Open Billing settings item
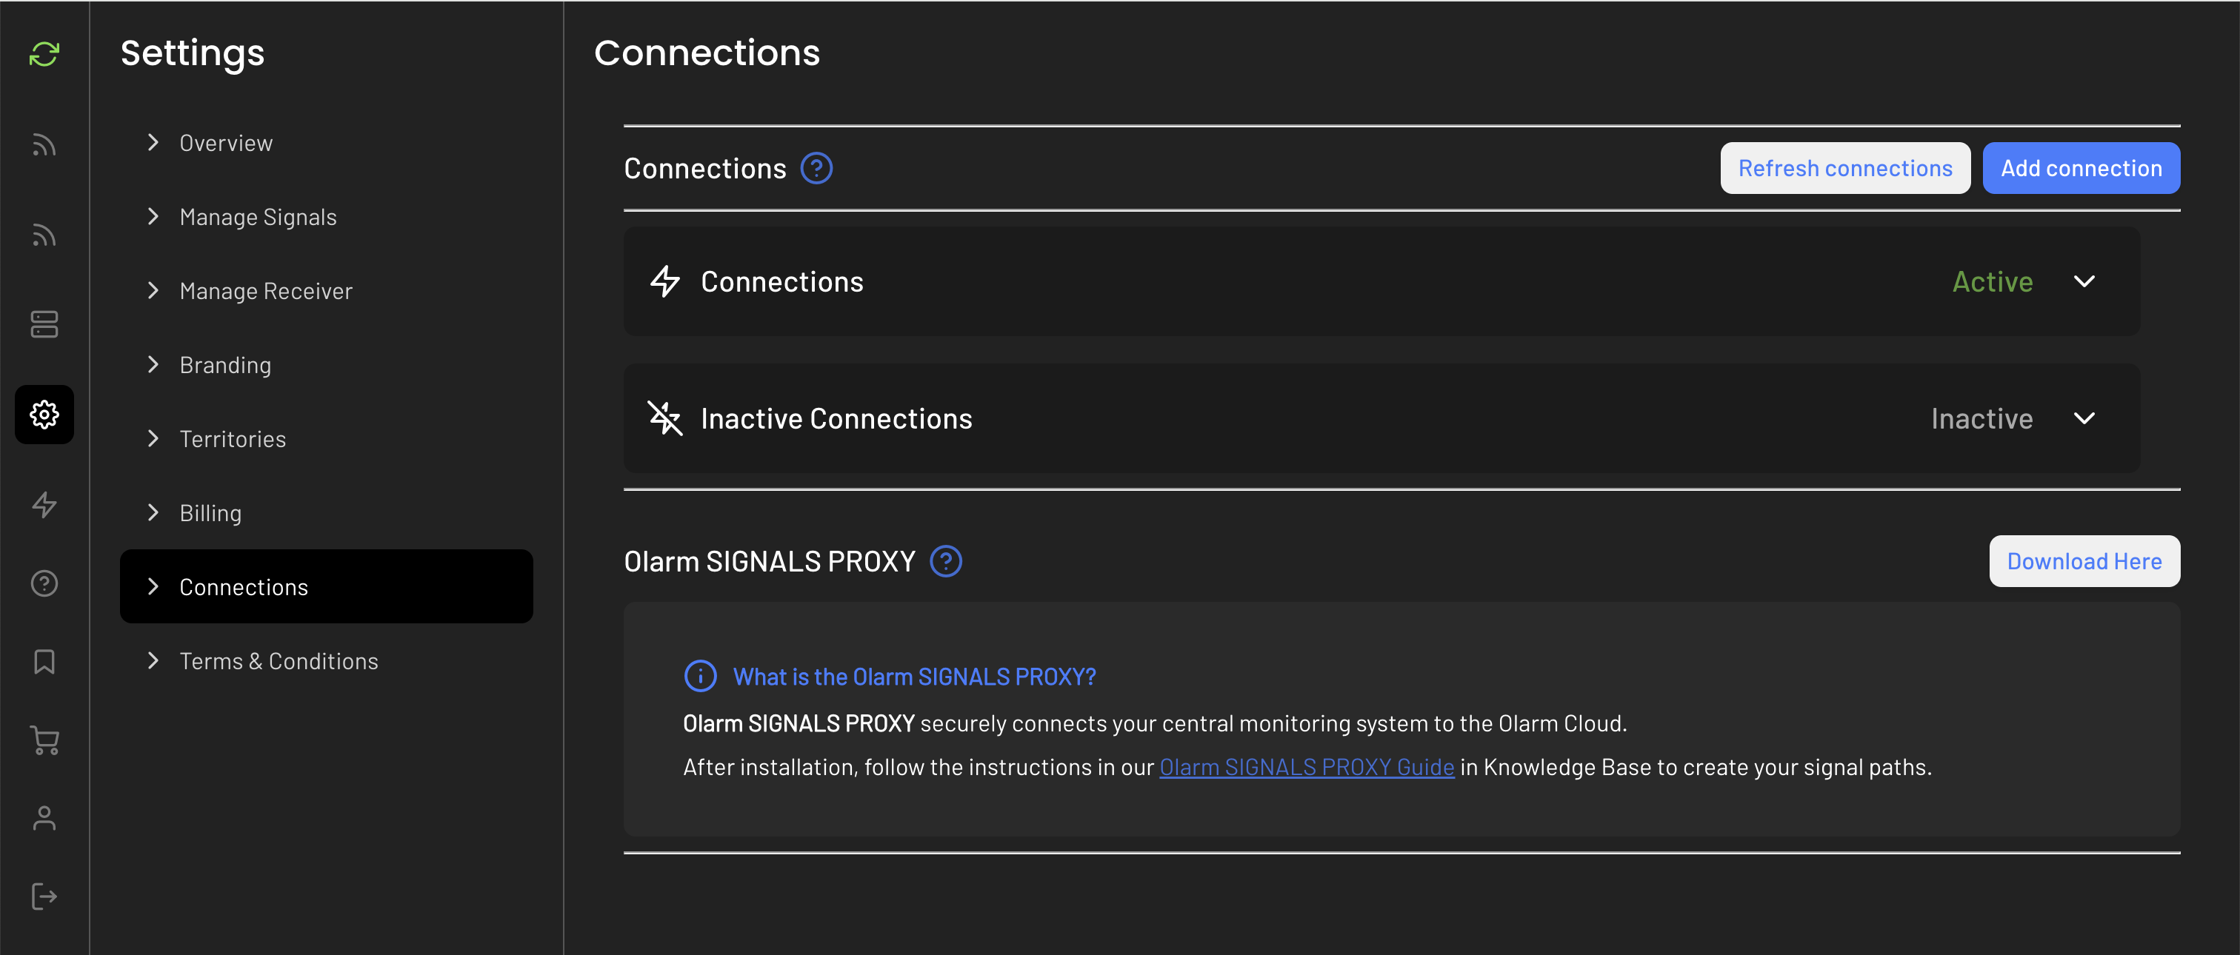 click(x=326, y=513)
